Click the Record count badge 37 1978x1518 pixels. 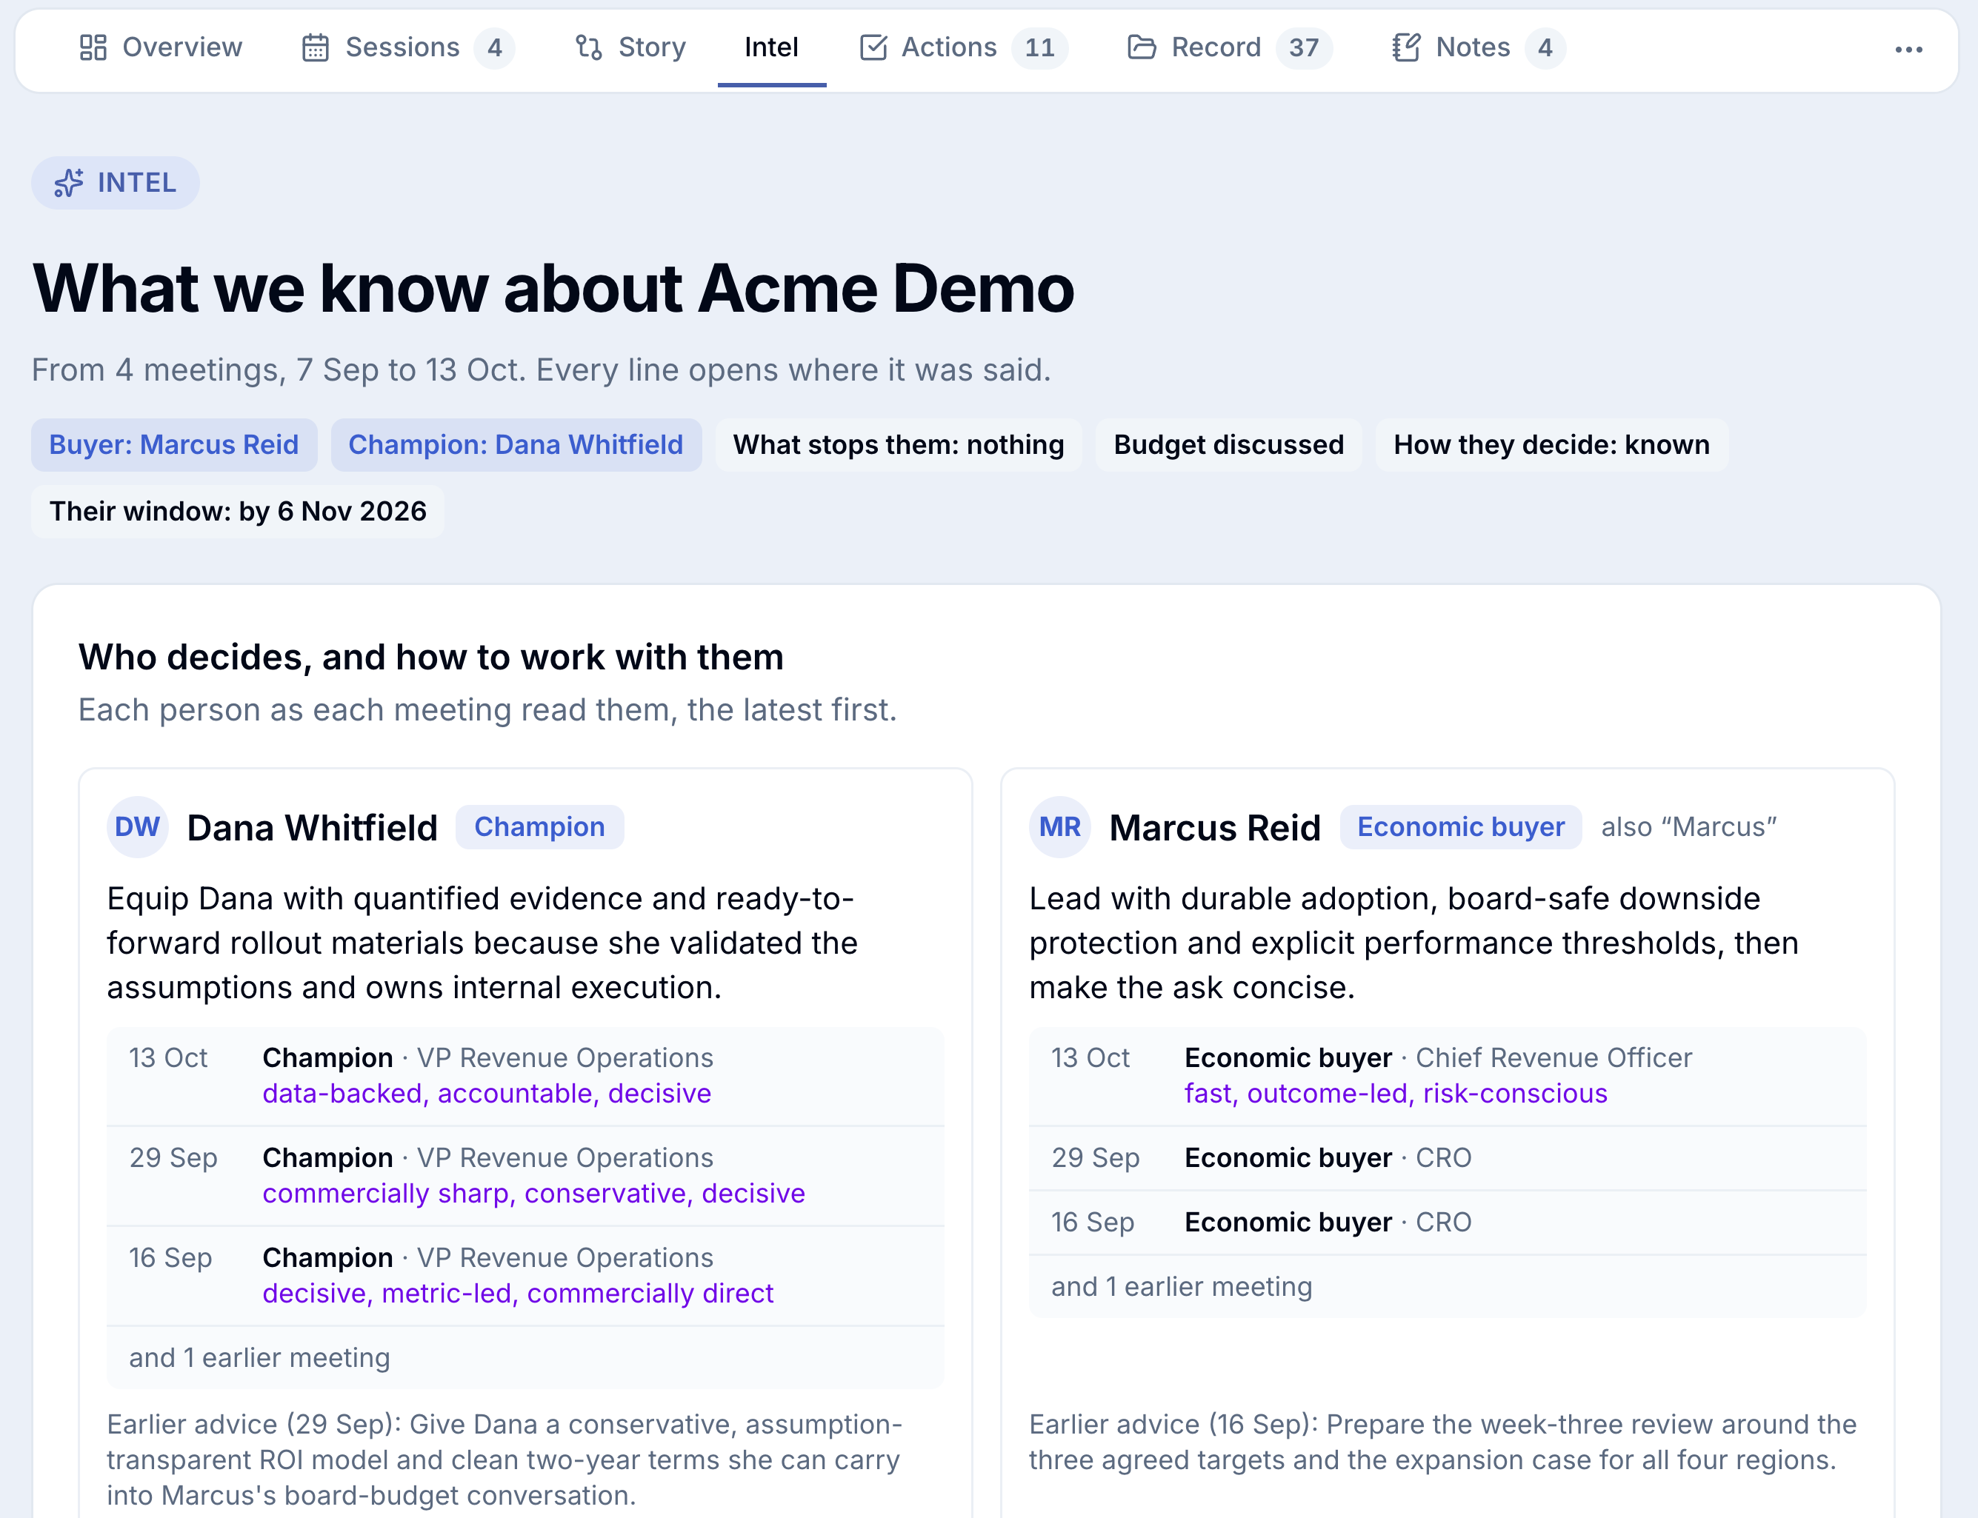[x=1304, y=47]
